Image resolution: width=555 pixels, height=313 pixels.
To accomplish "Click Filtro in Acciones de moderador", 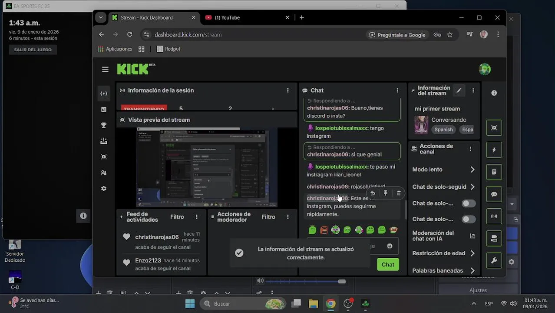I will [268, 217].
